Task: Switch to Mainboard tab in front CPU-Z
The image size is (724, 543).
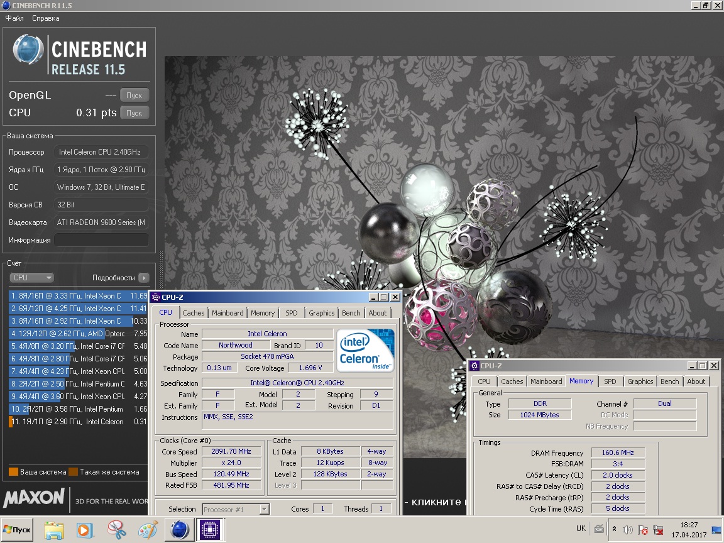Action: pos(228,313)
